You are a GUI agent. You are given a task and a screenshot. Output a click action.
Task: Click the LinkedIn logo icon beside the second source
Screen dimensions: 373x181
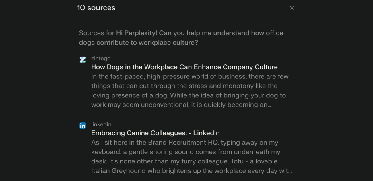[83, 126]
